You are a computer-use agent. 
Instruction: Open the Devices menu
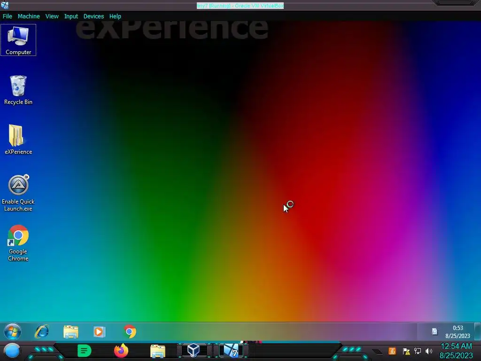click(x=93, y=16)
